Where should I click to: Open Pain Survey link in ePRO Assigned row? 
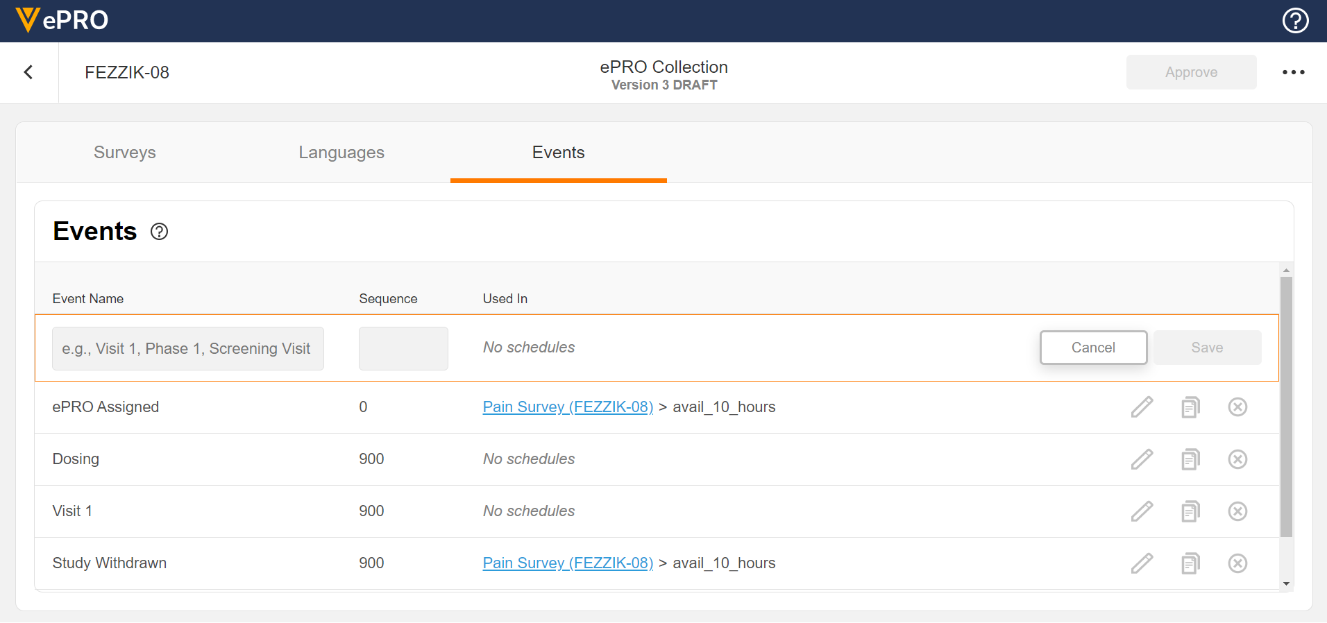point(568,407)
